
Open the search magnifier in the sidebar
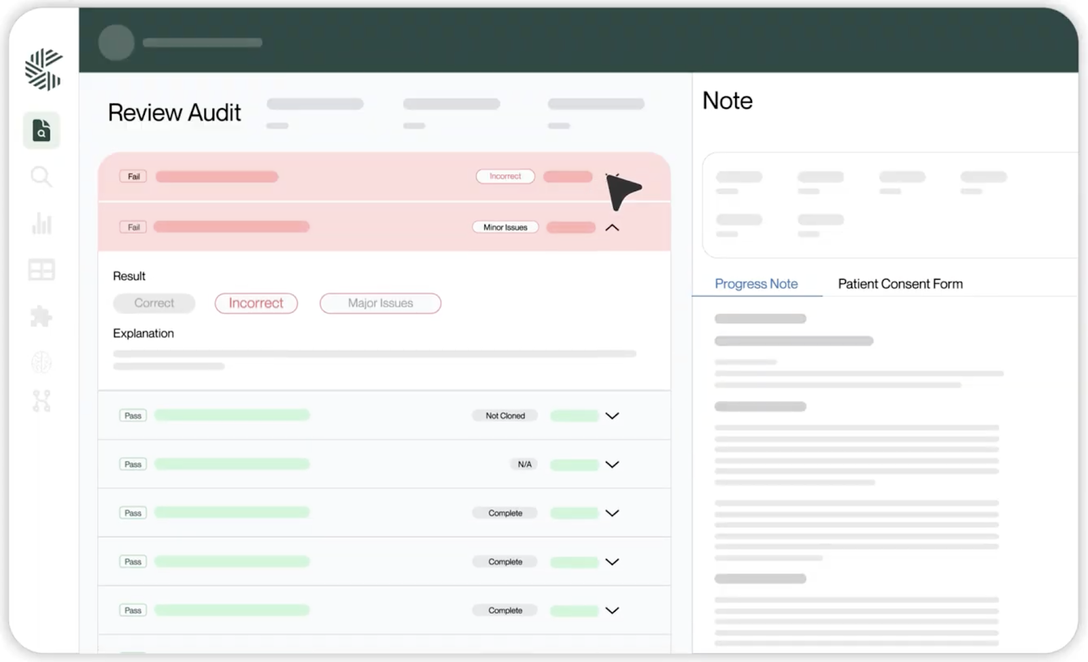pyautogui.click(x=41, y=177)
